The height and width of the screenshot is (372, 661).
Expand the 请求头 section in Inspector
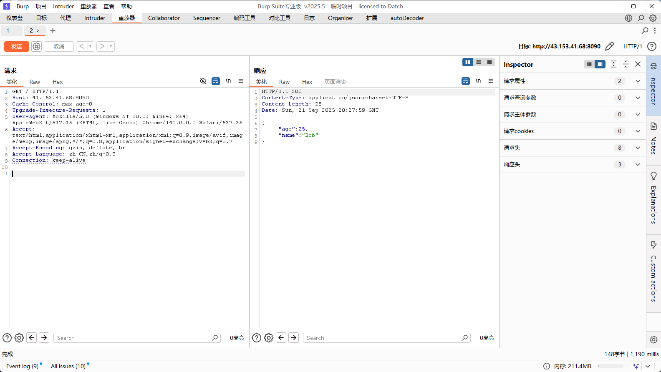pos(573,148)
